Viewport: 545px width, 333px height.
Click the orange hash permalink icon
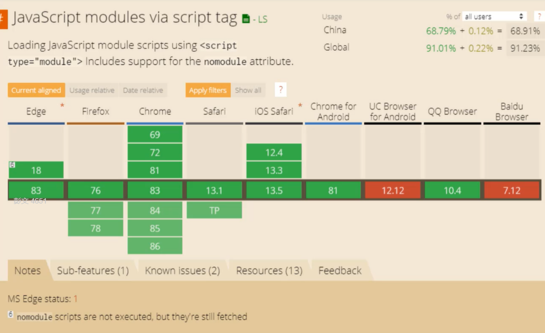[3, 18]
